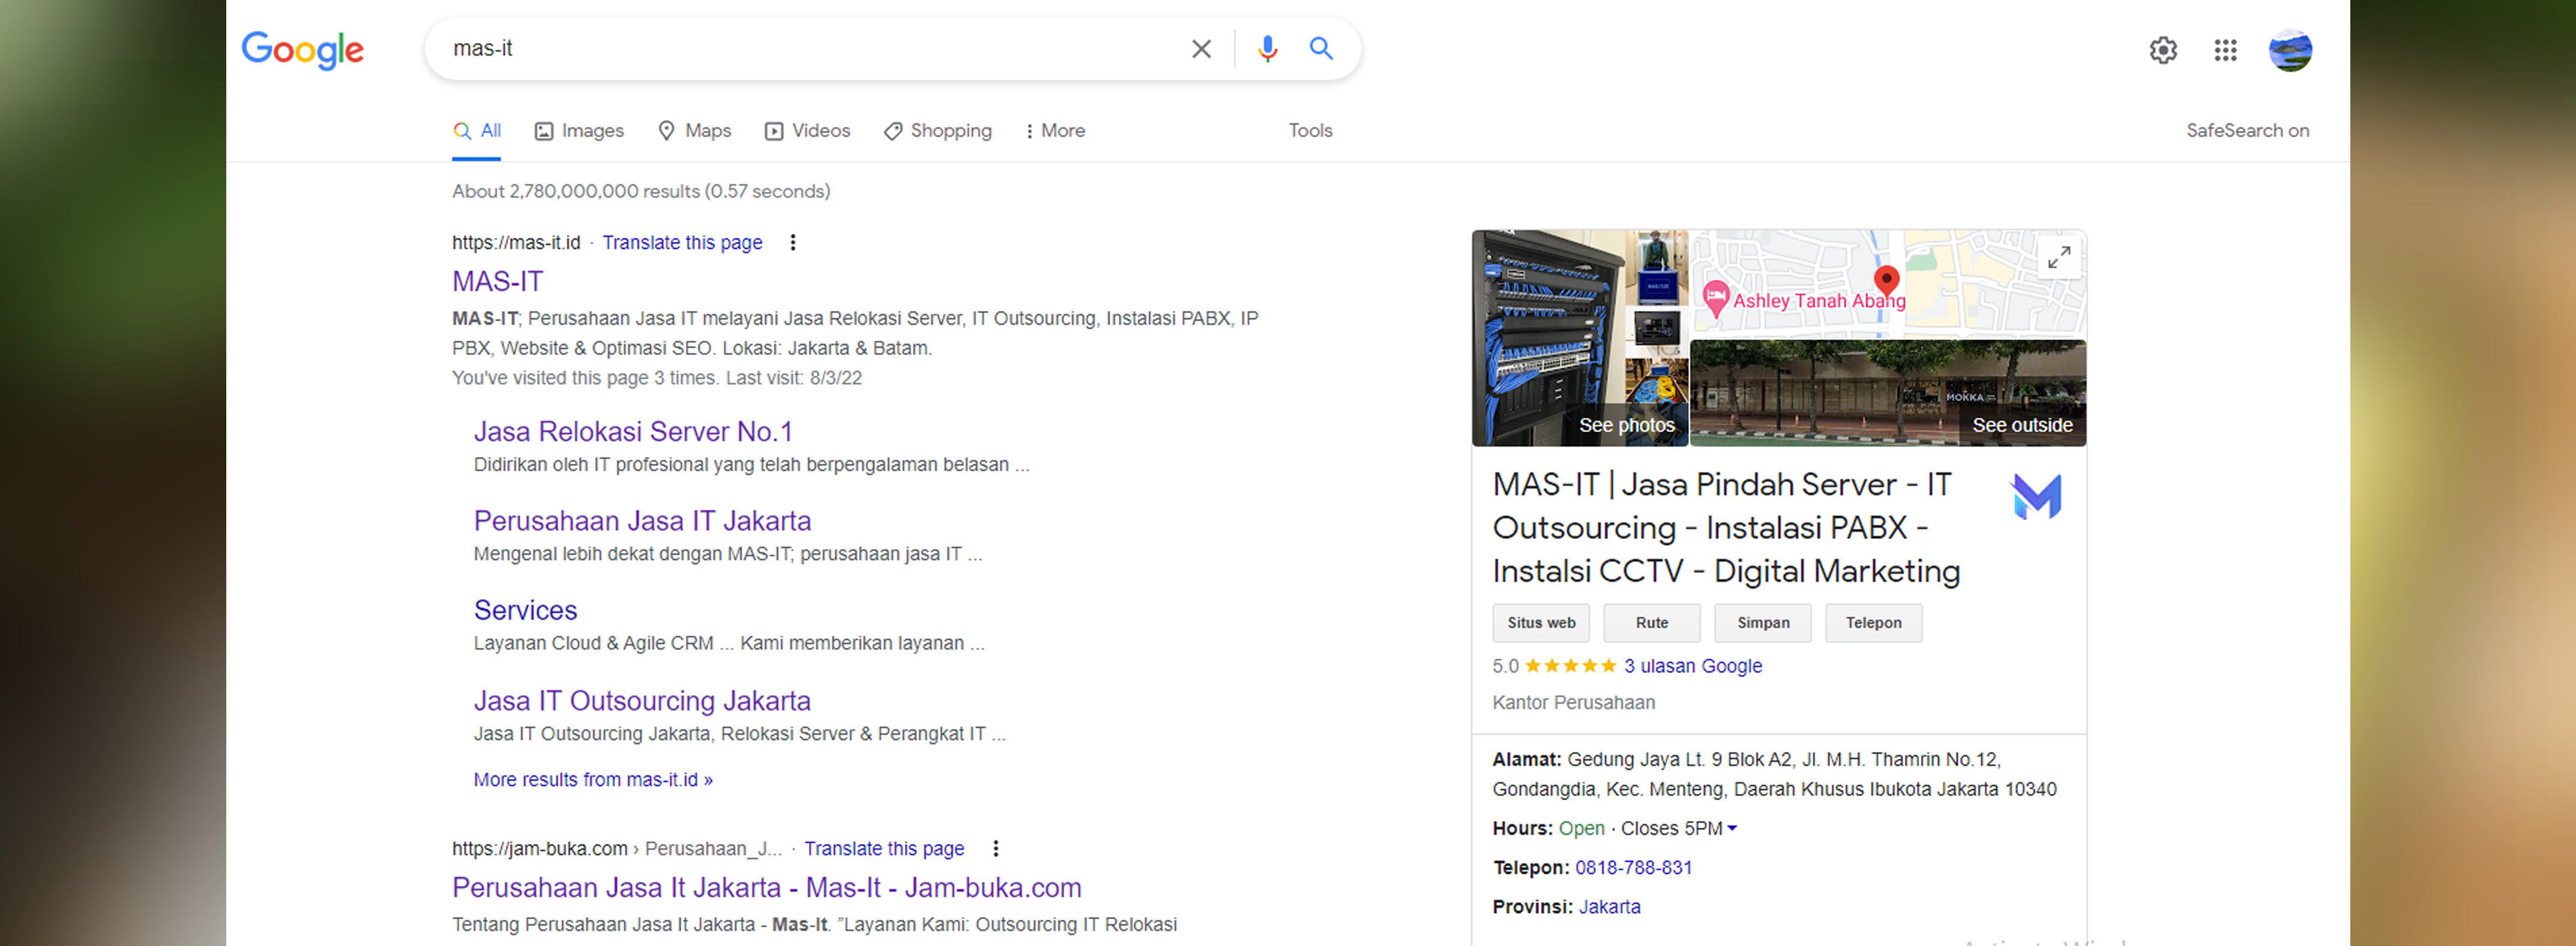Open the Services sitelink
This screenshot has width=2576, height=946.
click(x=525, y=610)
